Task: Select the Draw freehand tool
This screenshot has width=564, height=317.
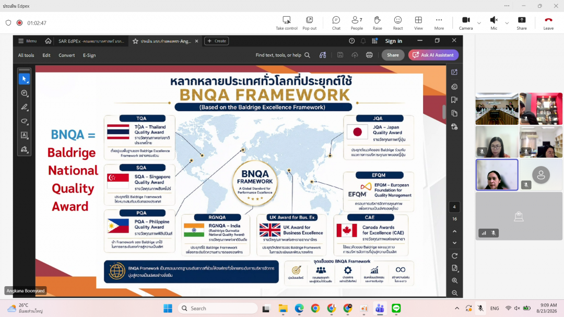Action: pyautogui.click(x=24, y=121)
